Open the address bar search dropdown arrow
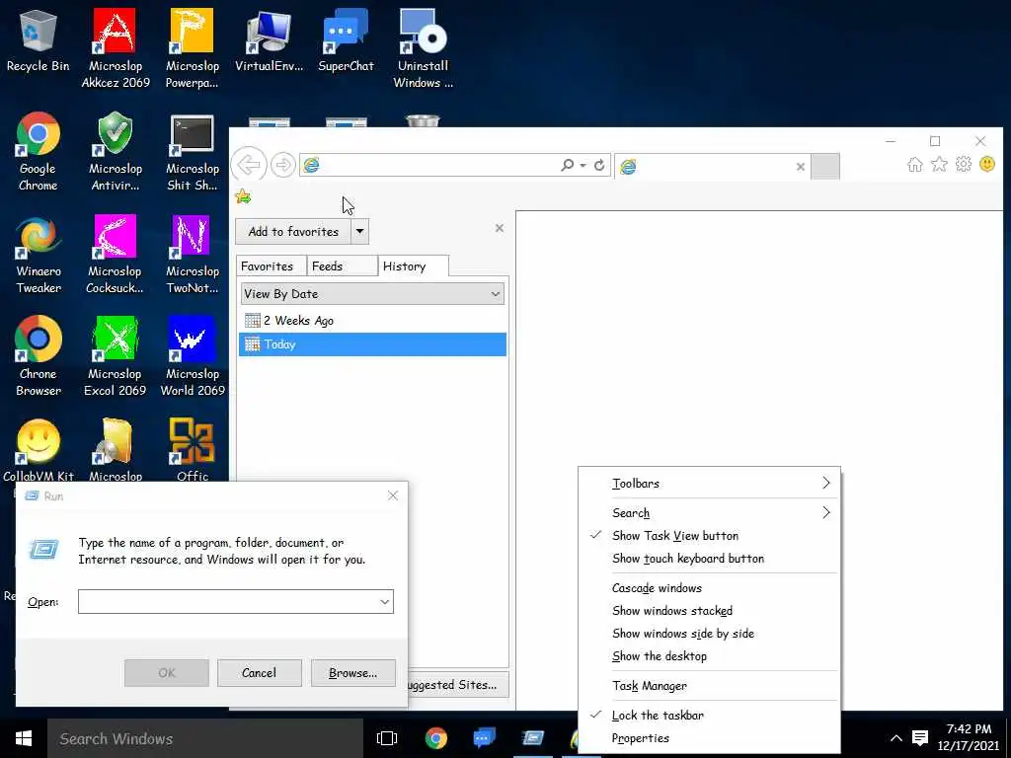1011x758 pixels. coord(583,166)
